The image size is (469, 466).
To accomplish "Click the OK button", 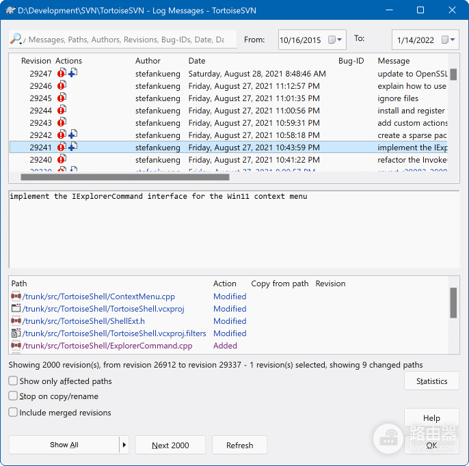I will click(431, 446).
